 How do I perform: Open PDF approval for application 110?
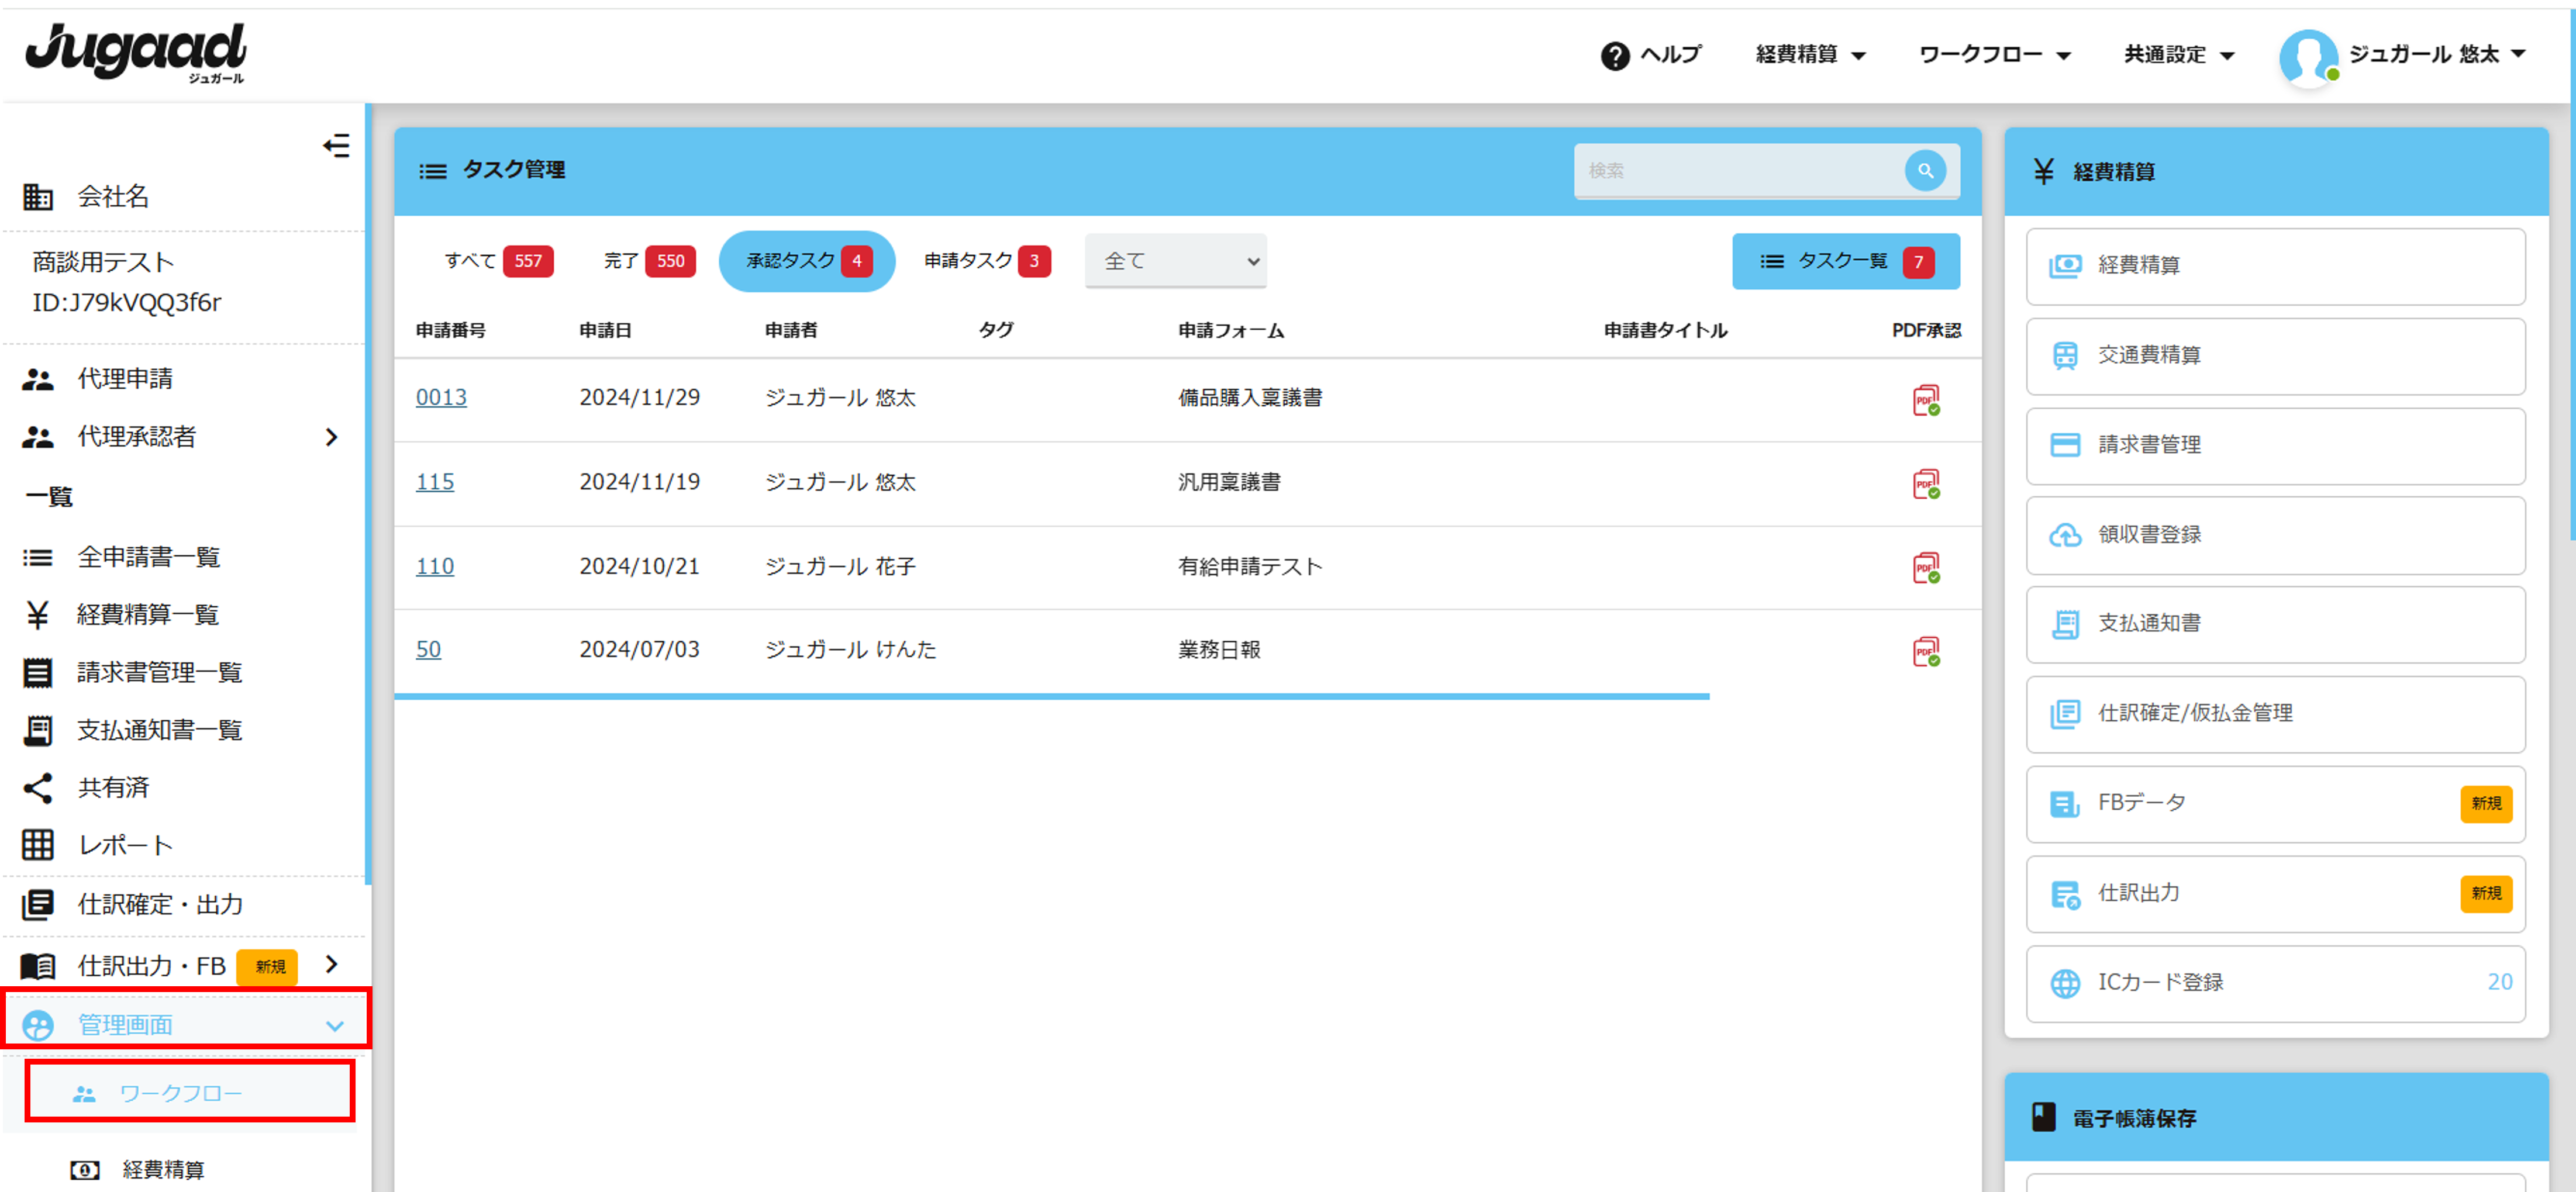1926,568
